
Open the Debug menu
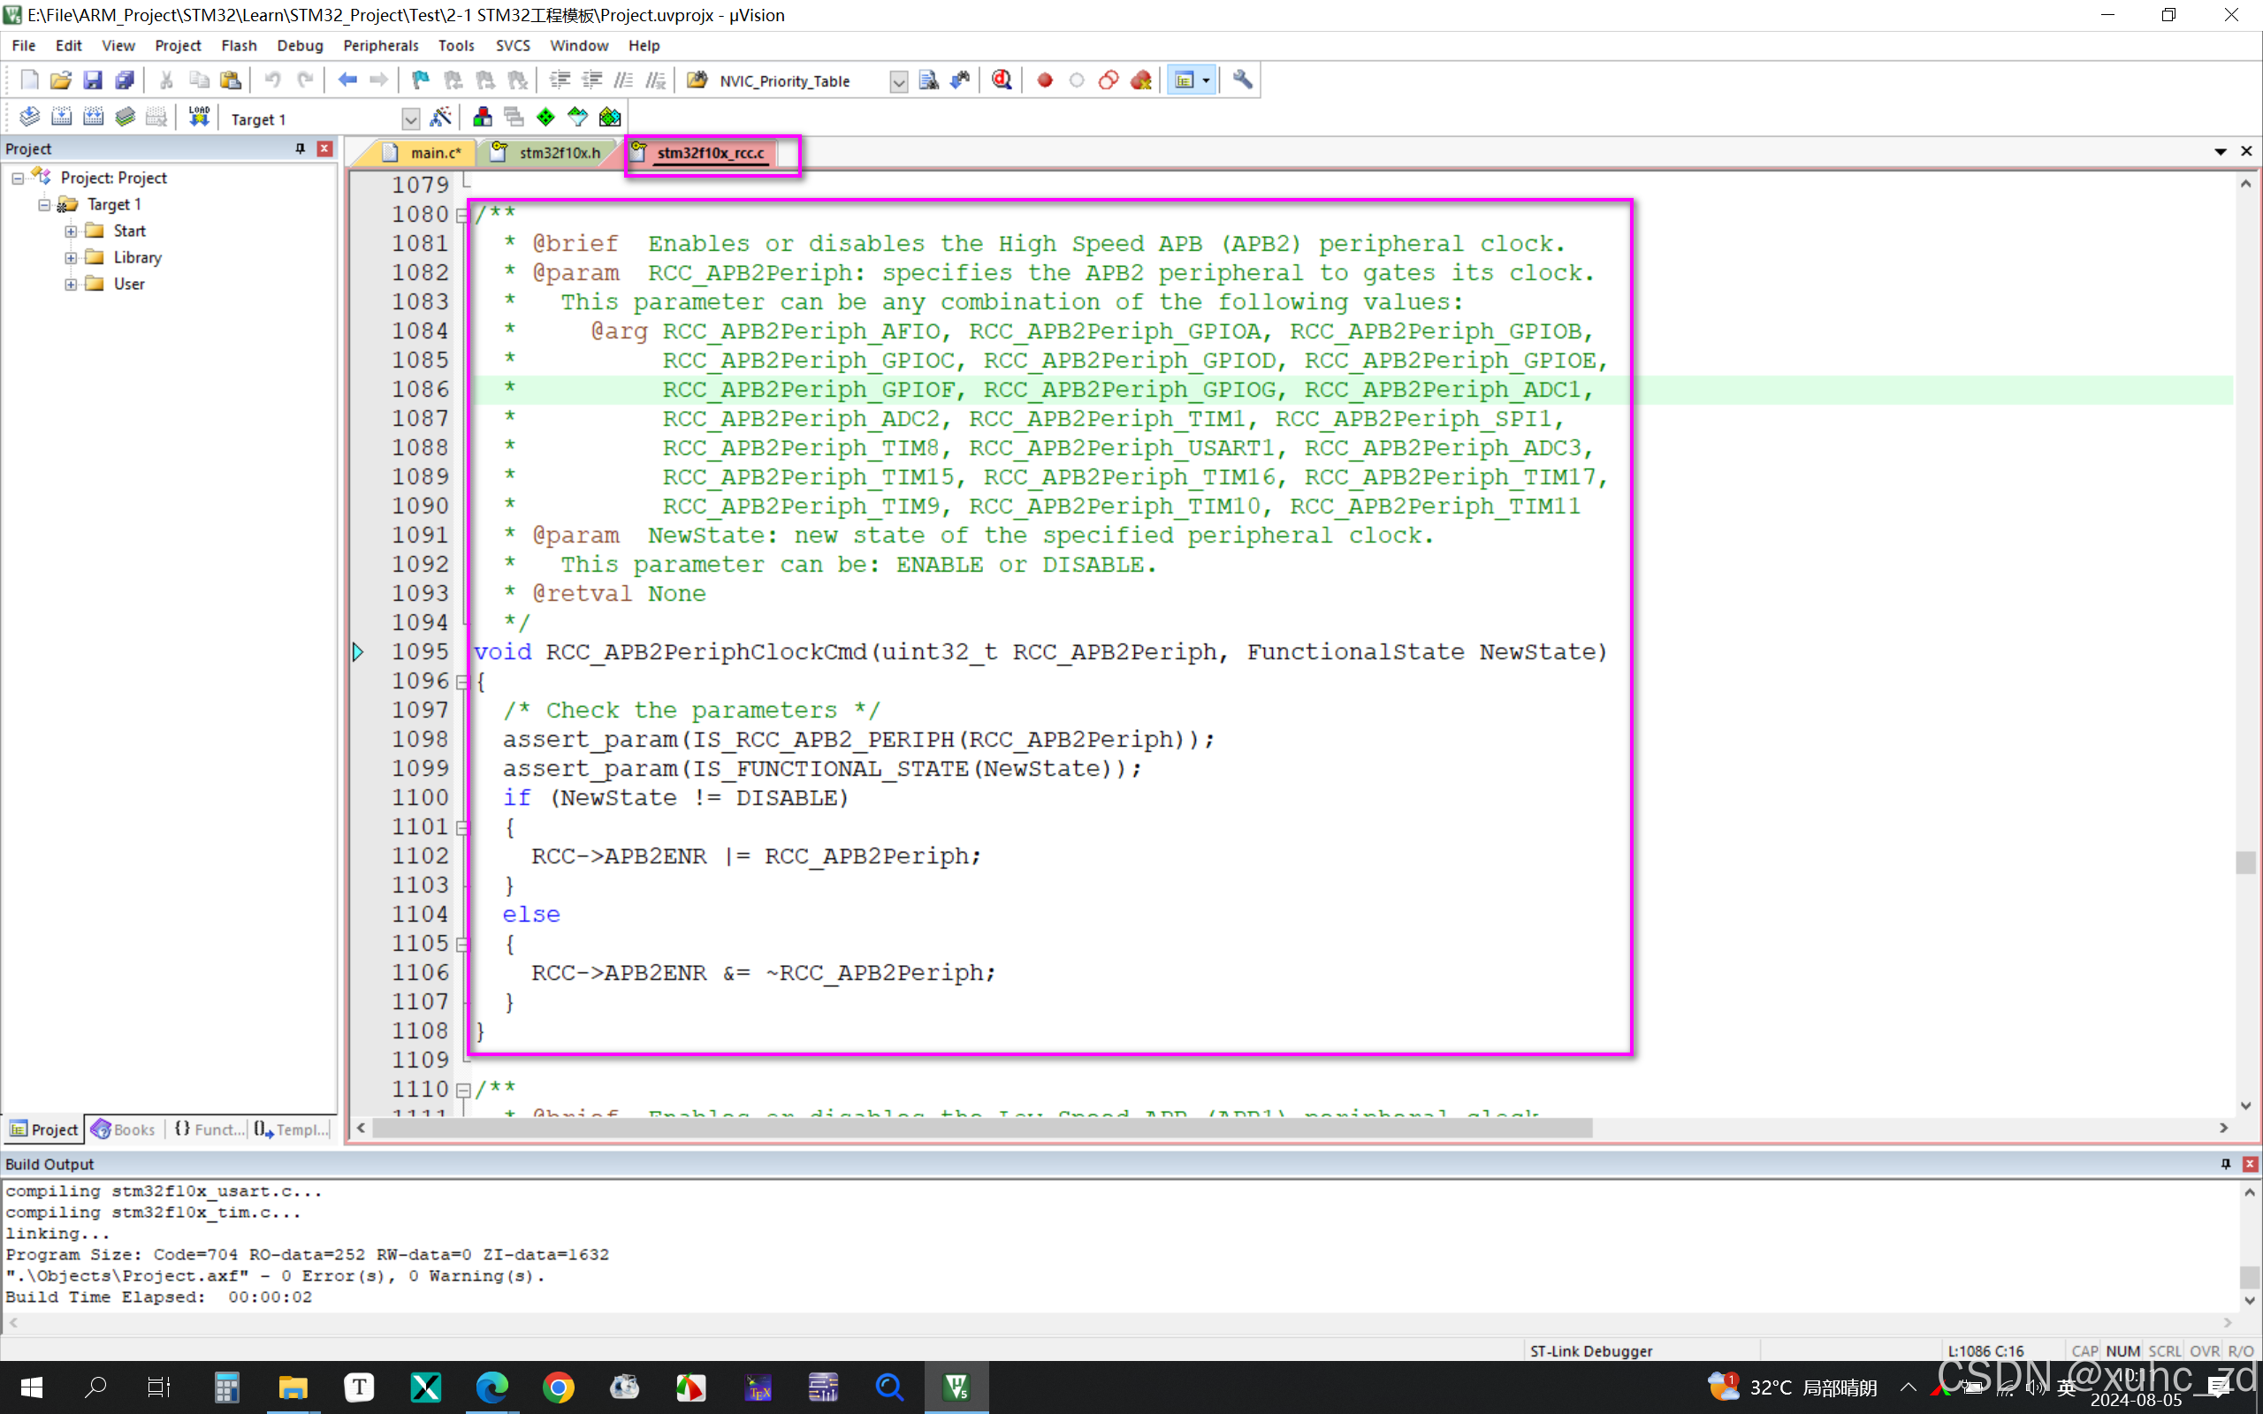[301, 46]
